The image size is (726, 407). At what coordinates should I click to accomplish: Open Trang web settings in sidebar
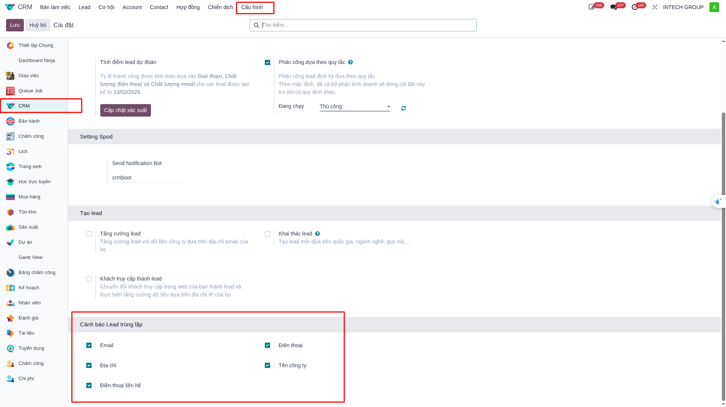[34, 167]
